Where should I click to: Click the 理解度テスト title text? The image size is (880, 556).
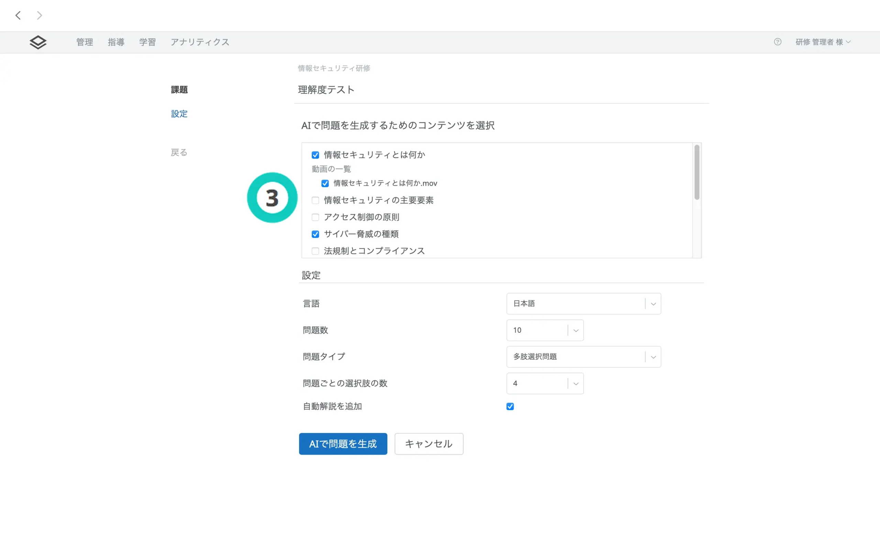[326, 90]
